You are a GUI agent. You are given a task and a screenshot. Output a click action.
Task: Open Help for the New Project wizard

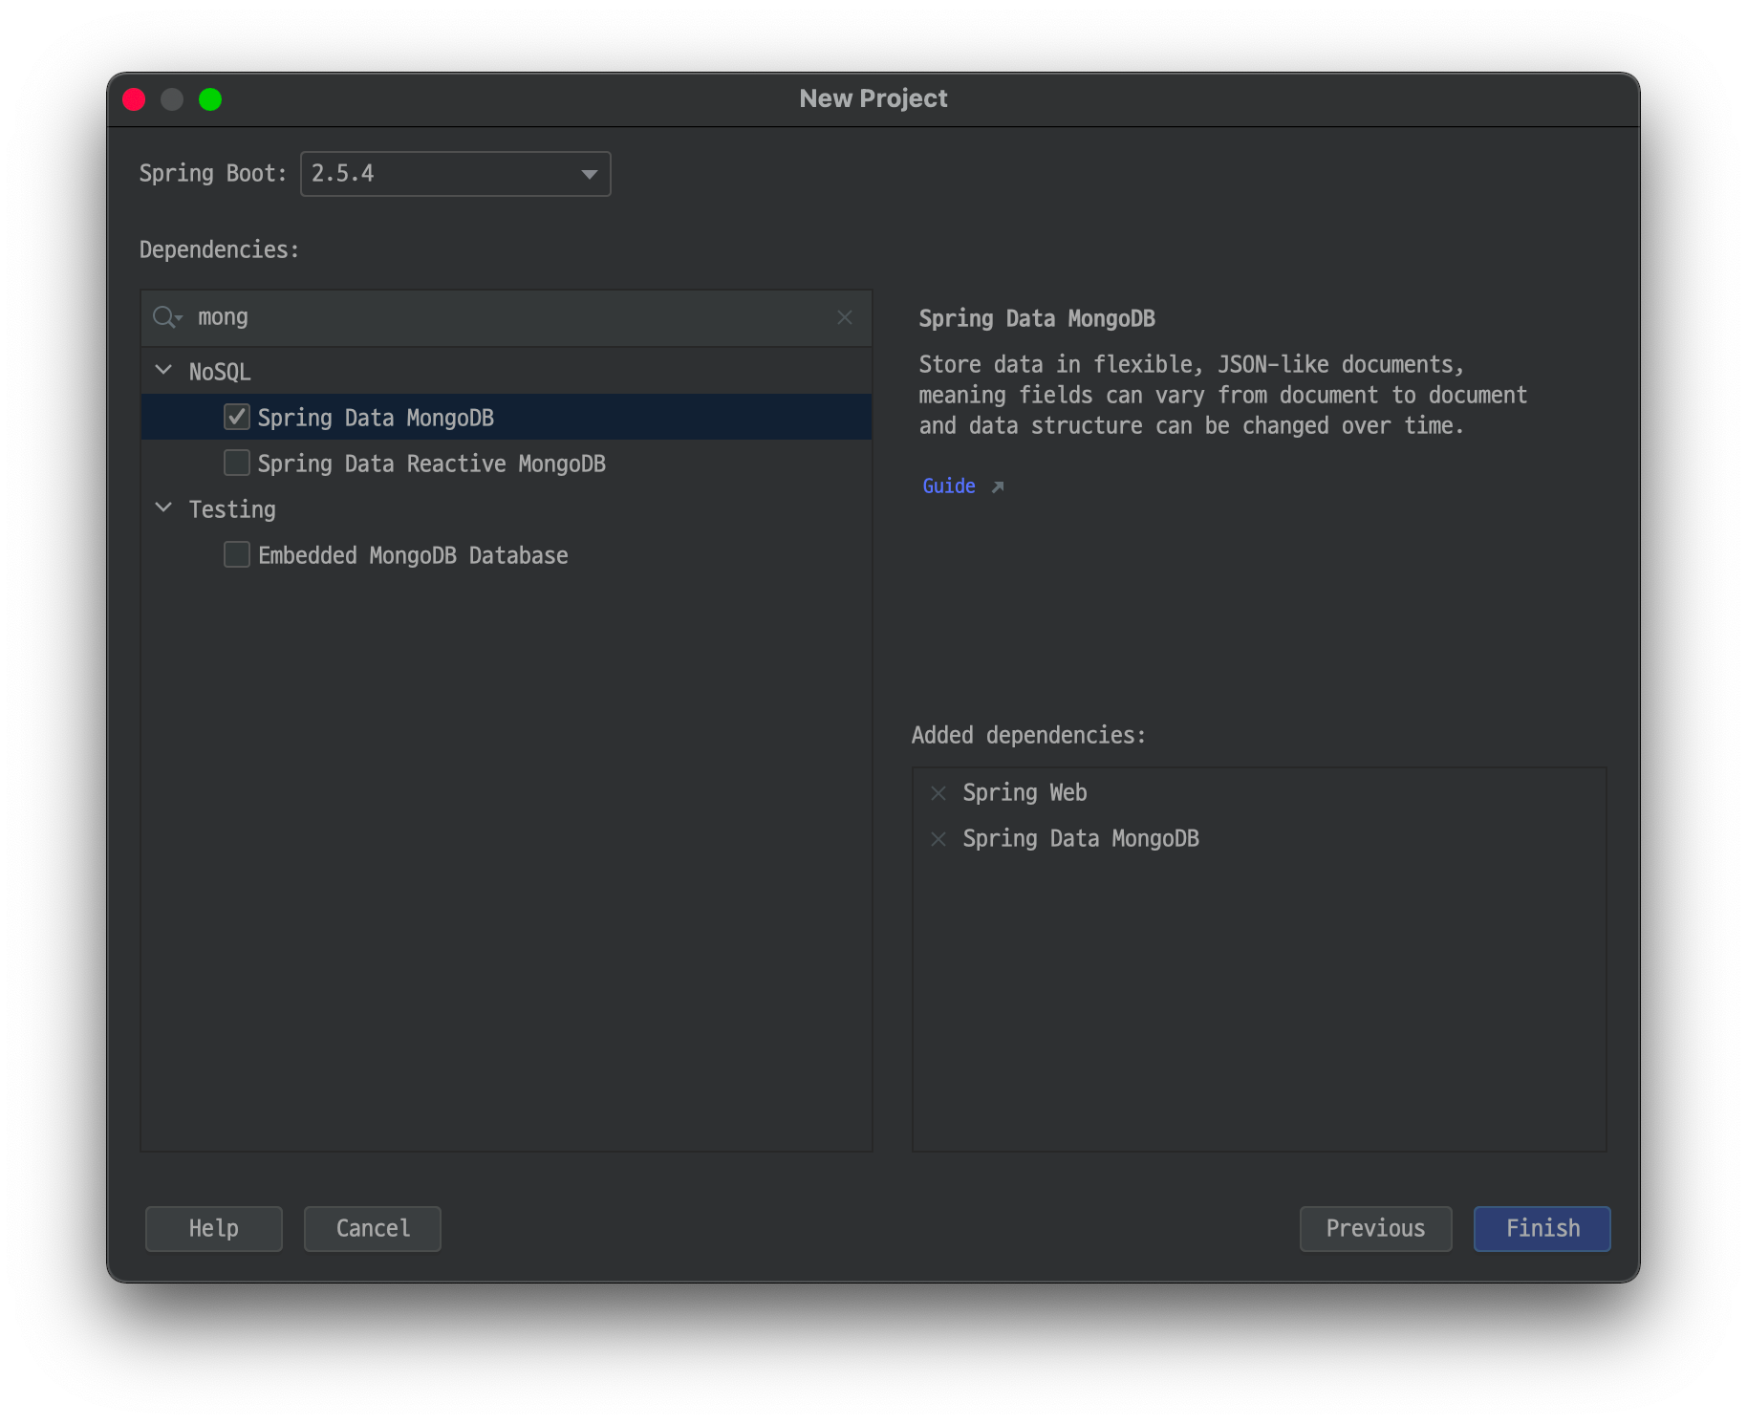[x=214, y=1228]
